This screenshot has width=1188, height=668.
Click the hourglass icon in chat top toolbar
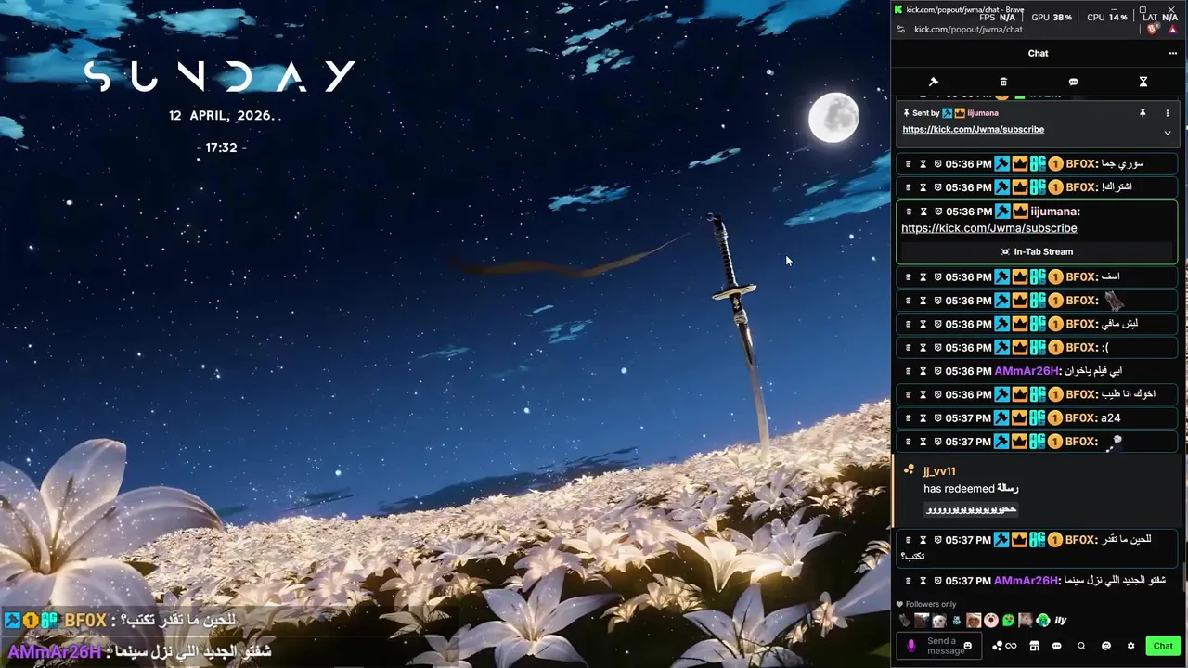[1143, 82]
